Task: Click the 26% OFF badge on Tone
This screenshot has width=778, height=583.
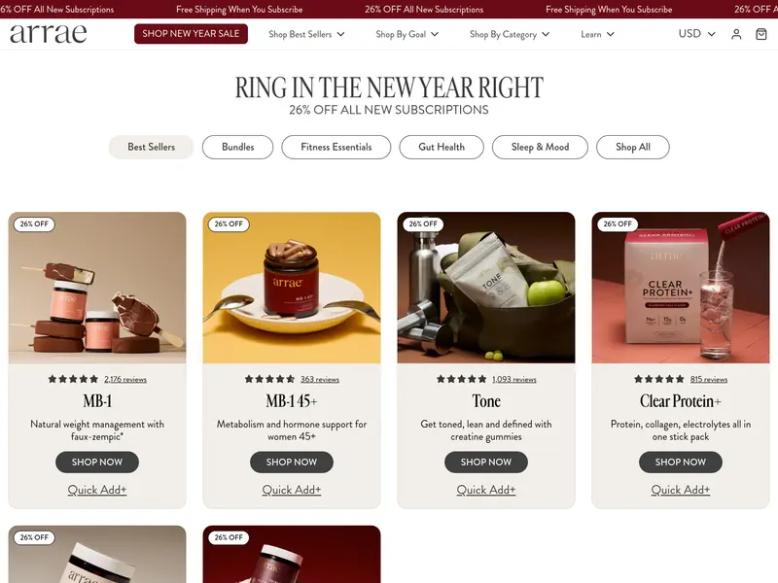Action: click(x=423, y=224)
